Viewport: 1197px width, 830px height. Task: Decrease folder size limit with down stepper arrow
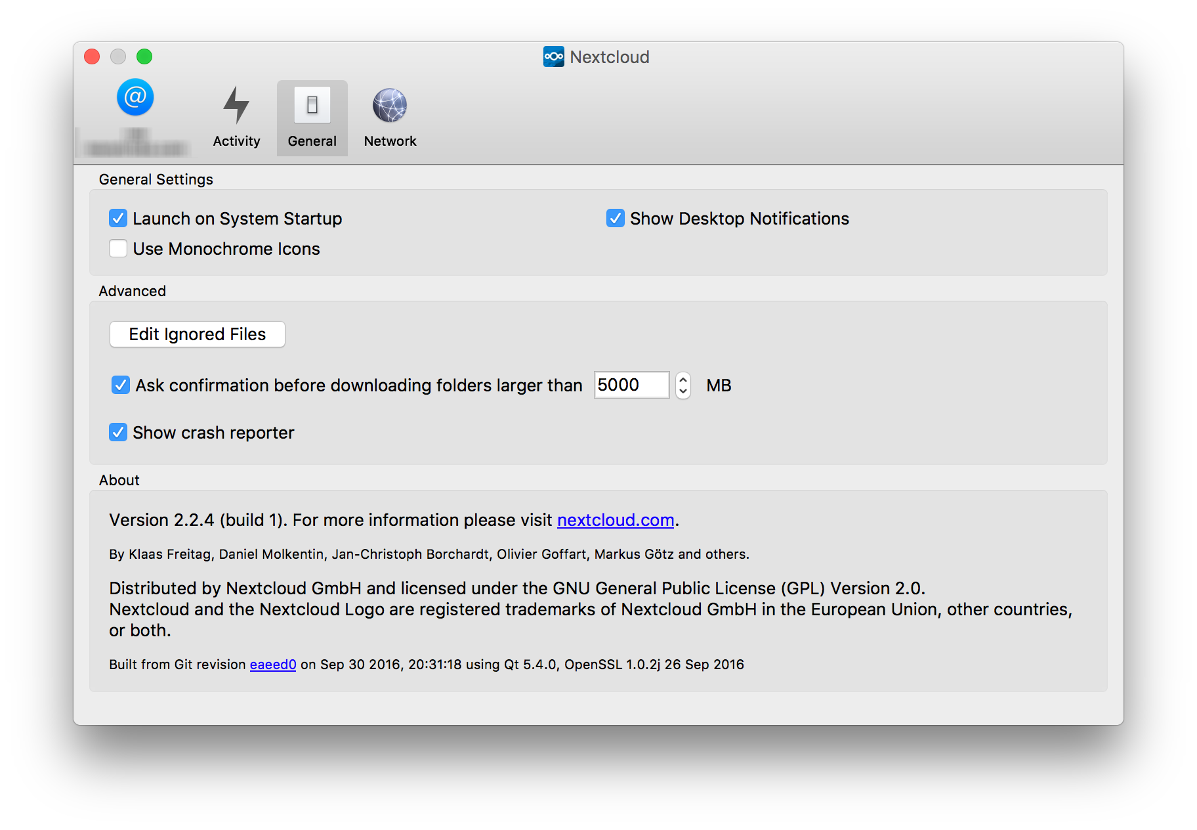(683, 391)
